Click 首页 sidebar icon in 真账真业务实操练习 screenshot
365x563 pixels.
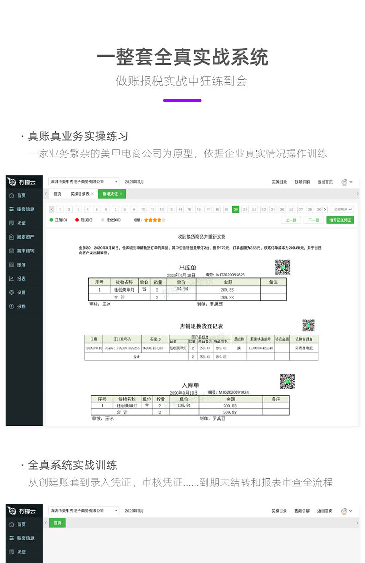[12, 196]
